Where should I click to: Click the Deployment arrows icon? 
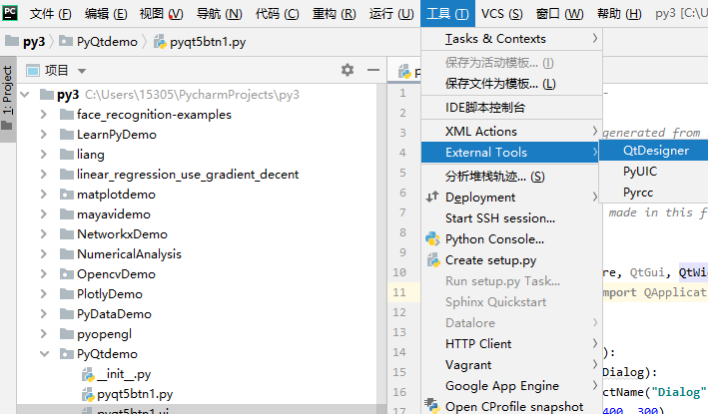coord(432,197)
